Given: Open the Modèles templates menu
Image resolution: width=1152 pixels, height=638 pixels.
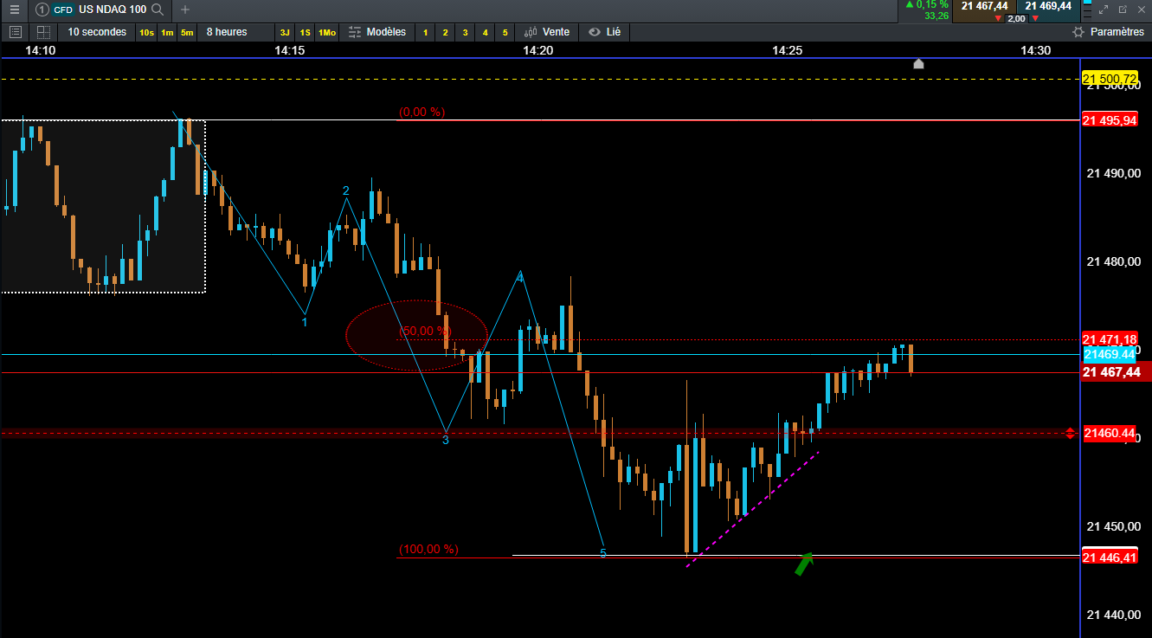Looking at the screenshot, I should coord(377,32).
